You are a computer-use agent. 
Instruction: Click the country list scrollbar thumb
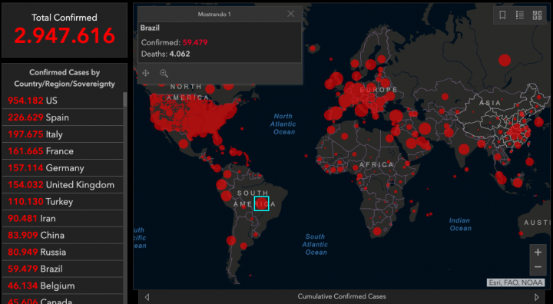[x=125, y=100]
